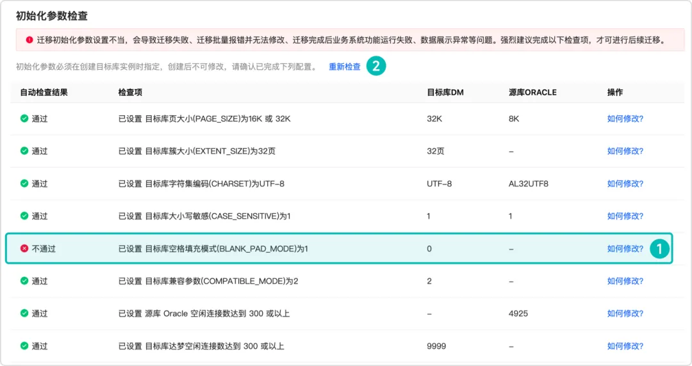Open 如何修改? for CASE_SENSITIVE row
This screenshot has width=692, height=366.
[625, 216]
